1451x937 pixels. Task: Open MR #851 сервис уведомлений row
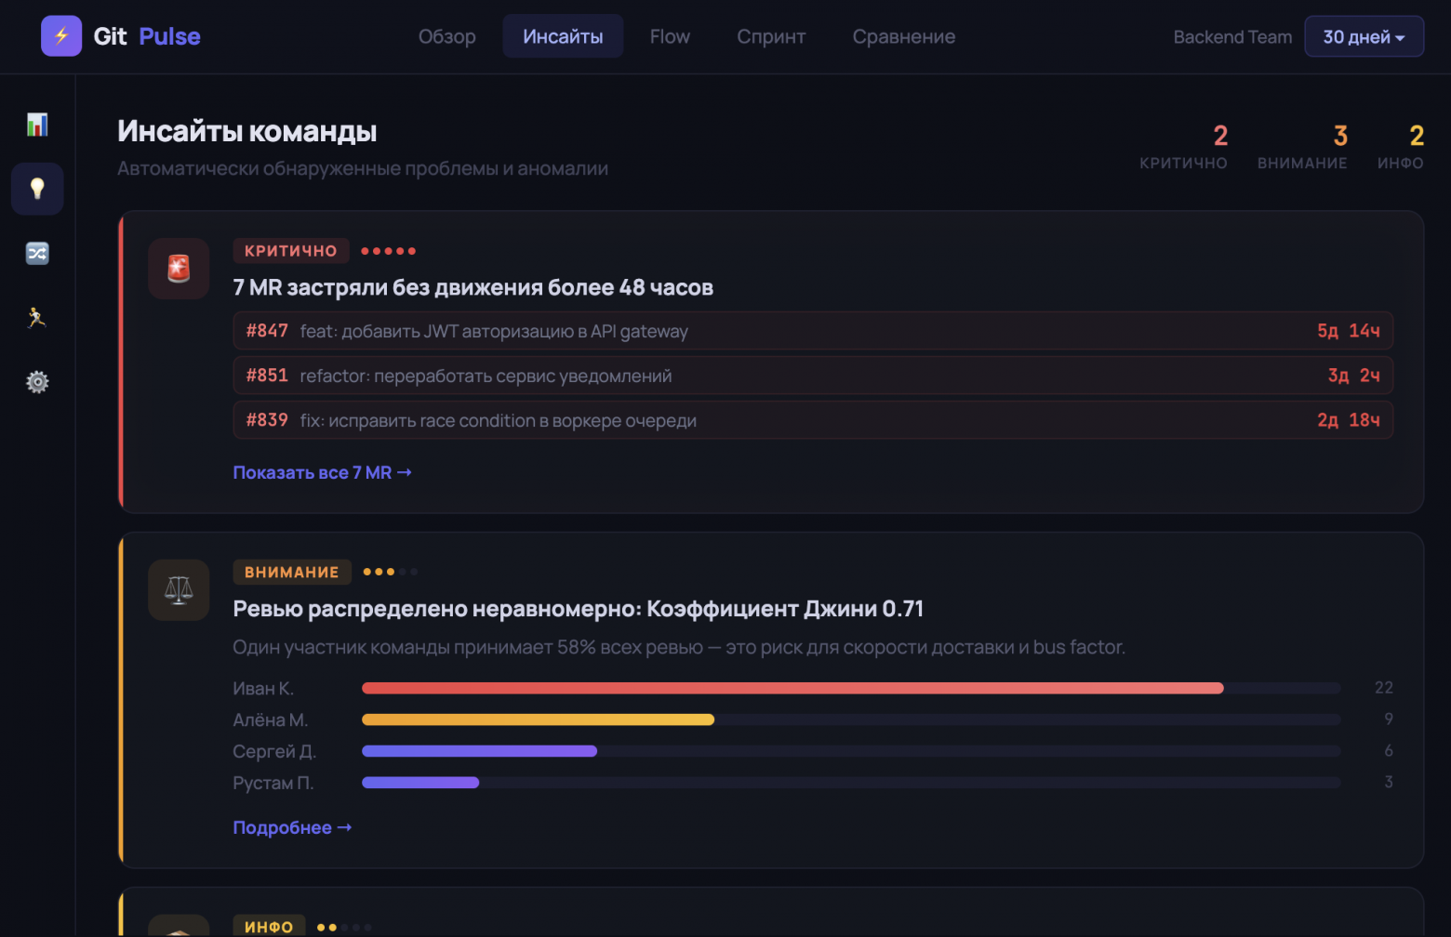pyautogui.click(x=813, y=376)
